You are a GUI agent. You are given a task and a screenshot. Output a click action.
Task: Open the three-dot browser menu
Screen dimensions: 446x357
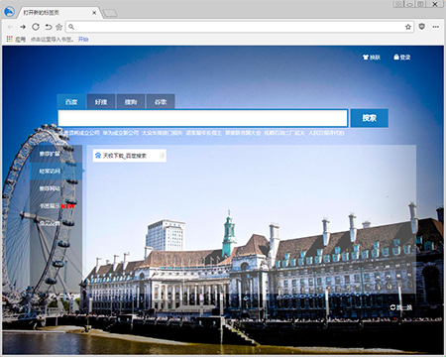[x=436, y=27]
